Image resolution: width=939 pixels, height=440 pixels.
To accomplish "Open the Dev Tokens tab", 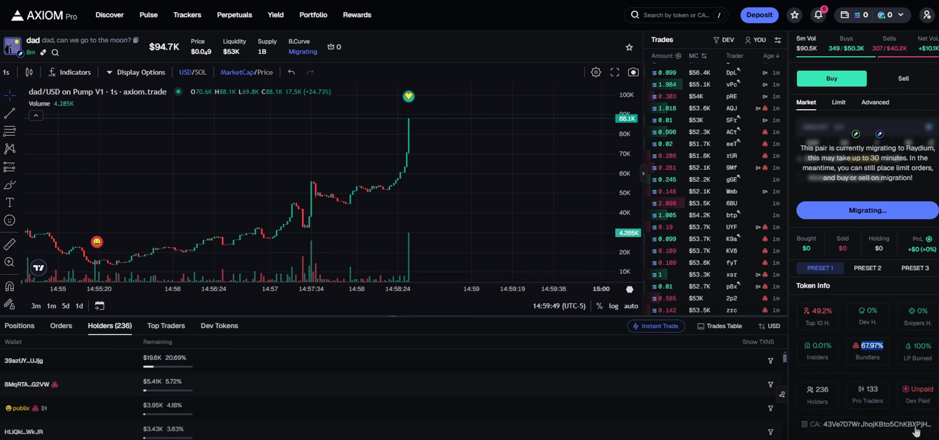I will click(x=219, y=325).
